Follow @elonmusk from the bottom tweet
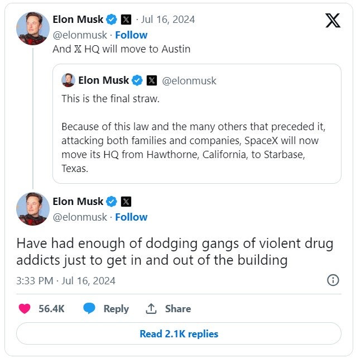The width and height of the screenshot is (356, 358). [131, 217]
